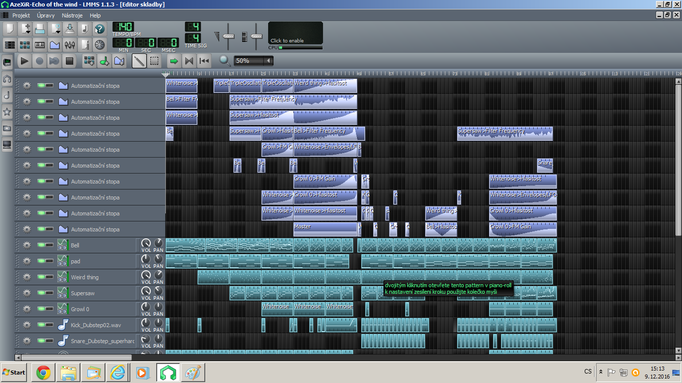The image size is (682, 383).
Task: Play the song
Action: pyautogui.click(x=24, y=61)
